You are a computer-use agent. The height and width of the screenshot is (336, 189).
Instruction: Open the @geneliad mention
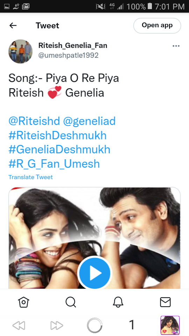pyautogui.click(x=89, y=121)
